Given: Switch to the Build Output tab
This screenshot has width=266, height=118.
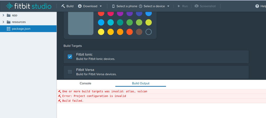Looking at the screenshot, I should (x=141, y=83).
